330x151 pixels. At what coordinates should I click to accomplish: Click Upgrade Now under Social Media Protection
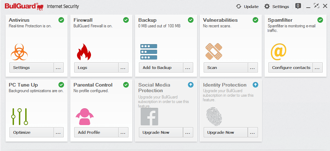click(x=161, y=132)
